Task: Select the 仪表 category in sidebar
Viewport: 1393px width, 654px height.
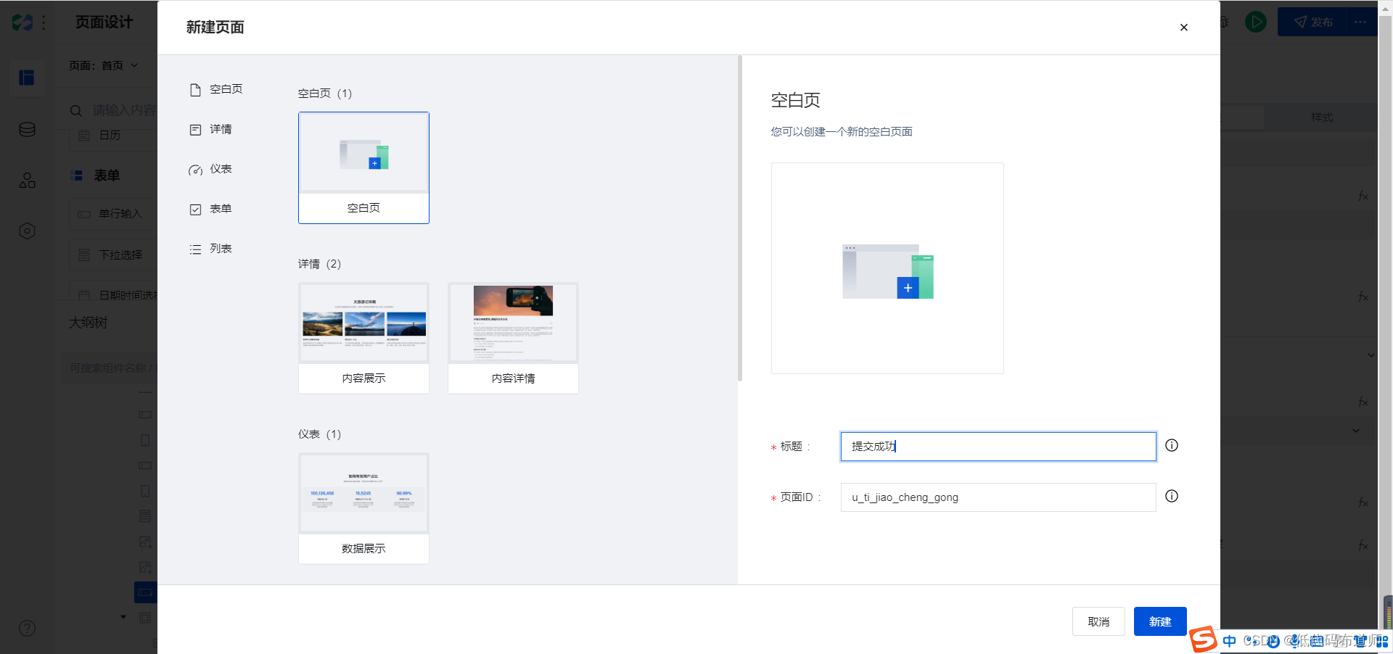Action: click(x=211, y=169)
